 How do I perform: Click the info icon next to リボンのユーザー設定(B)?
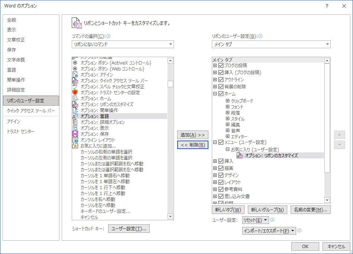click(x=260, y=36)
